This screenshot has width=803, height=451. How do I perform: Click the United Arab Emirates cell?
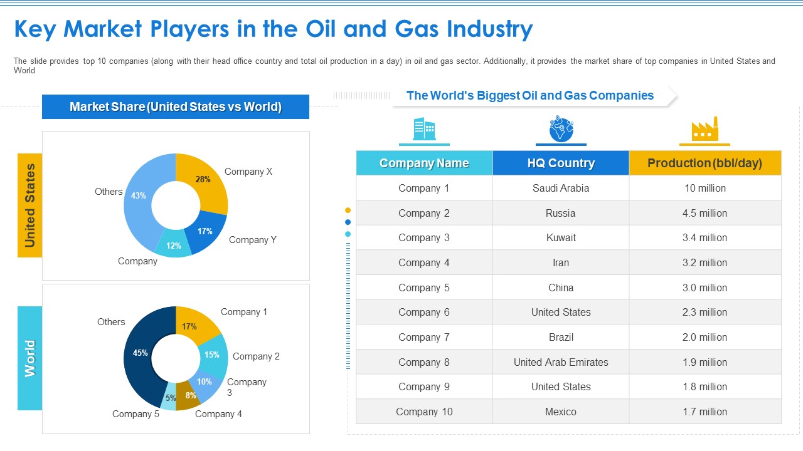point(561,362)
